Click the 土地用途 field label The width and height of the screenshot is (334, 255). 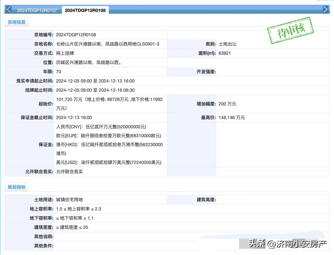(x=44, y=200)
